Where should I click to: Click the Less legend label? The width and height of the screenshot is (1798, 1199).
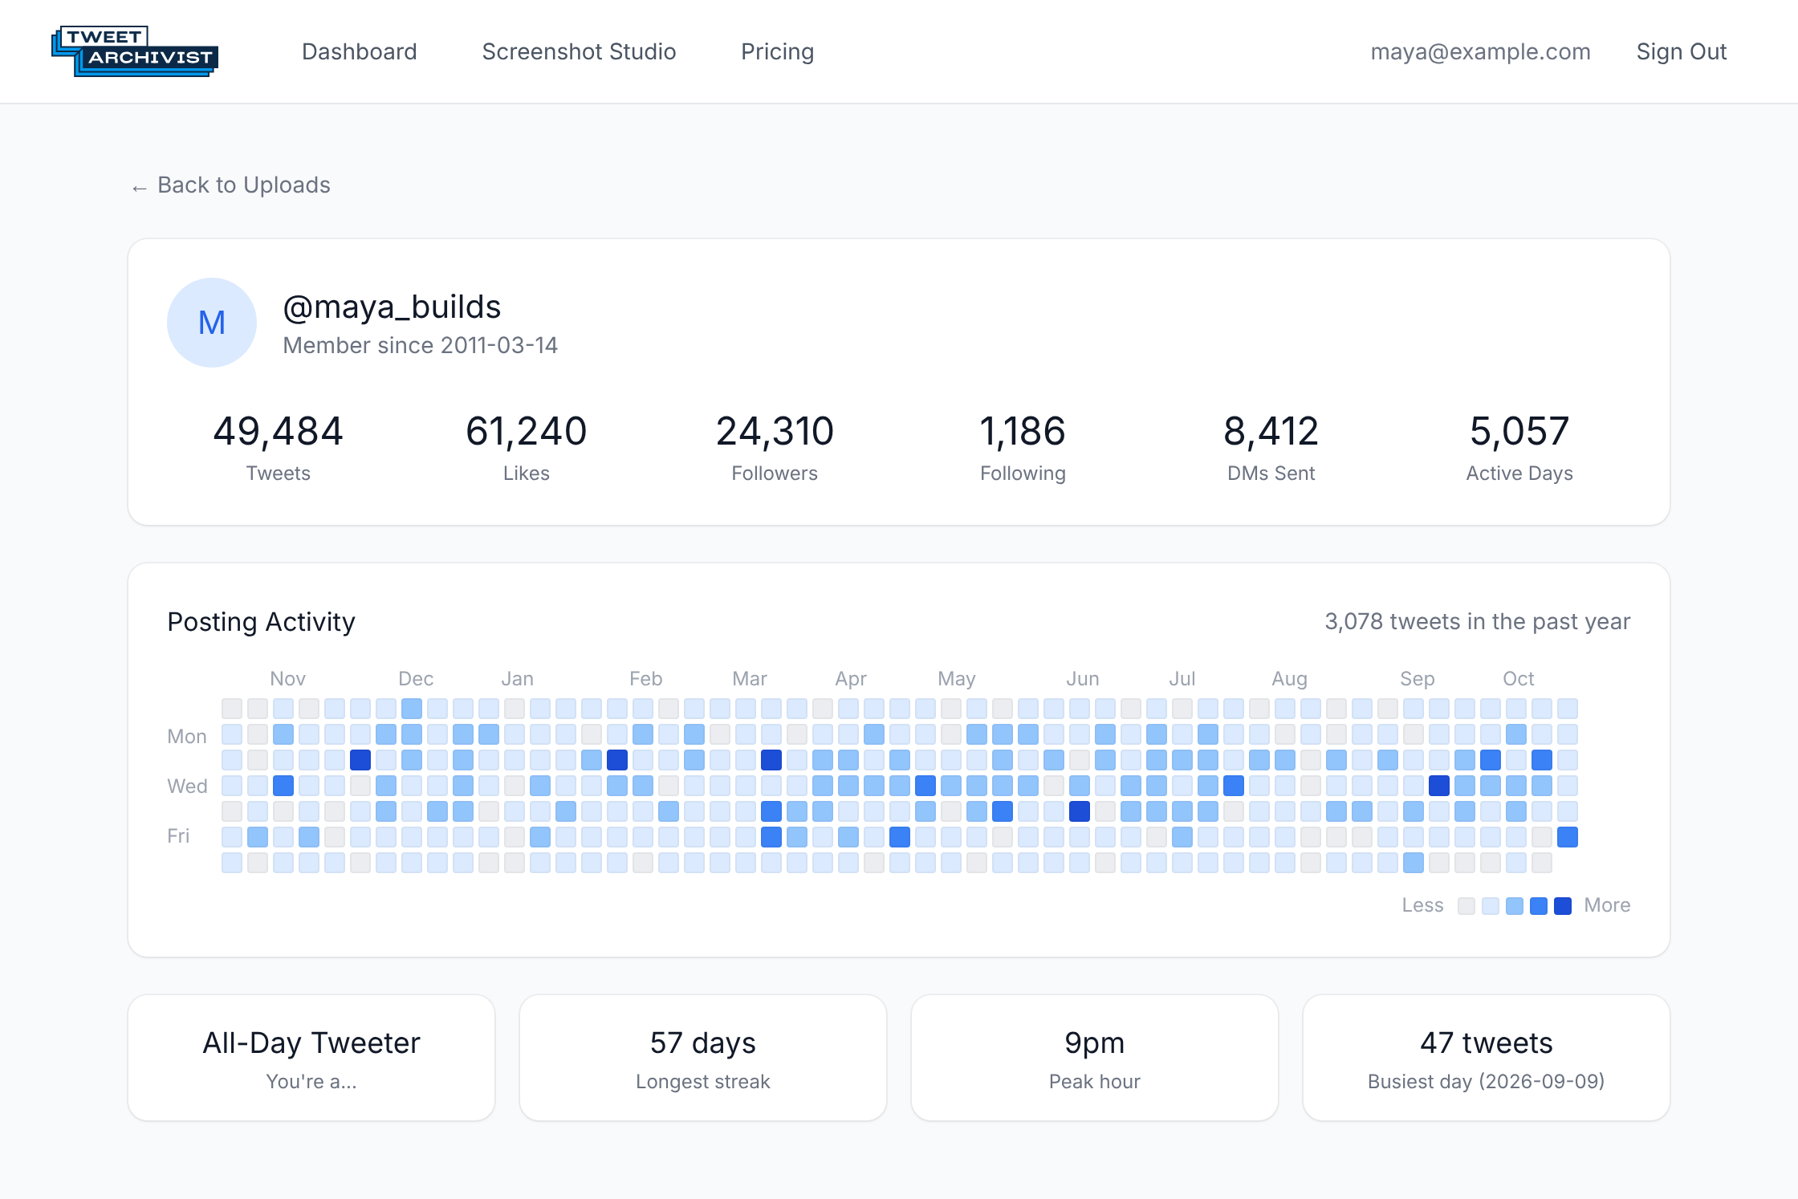point(1422,905)
